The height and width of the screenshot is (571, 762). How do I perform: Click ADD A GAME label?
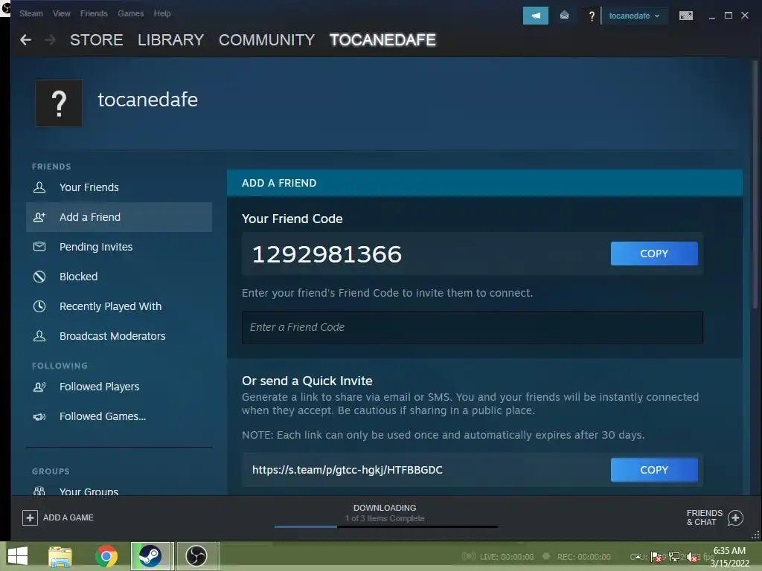pyautogui.click(x=68, y=517)
